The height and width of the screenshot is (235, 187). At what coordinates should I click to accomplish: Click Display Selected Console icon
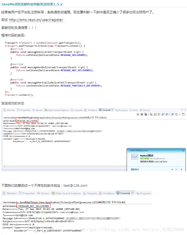tap(176, 114)
